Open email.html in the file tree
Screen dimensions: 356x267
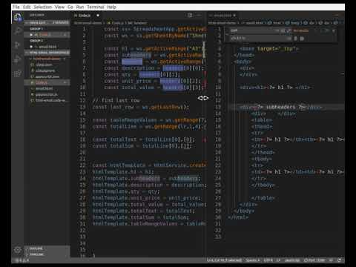click(x=47, y=88)
